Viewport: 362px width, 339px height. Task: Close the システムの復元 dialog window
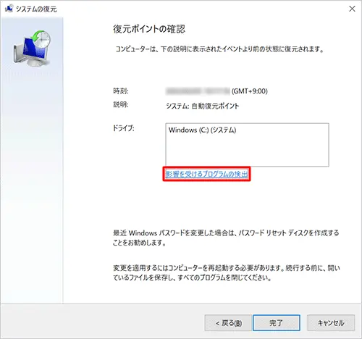352,9
